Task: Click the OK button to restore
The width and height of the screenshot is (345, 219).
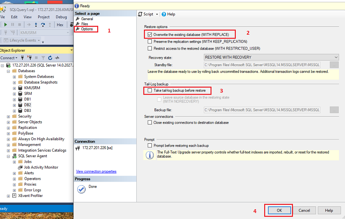Action: point(279,210)
